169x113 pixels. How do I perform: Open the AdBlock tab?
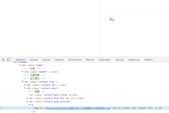(x=148, y=60)
